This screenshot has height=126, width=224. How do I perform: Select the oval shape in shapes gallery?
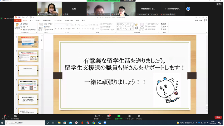click(130, 24)
